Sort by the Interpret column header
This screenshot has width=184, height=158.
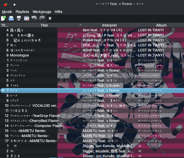109,25
